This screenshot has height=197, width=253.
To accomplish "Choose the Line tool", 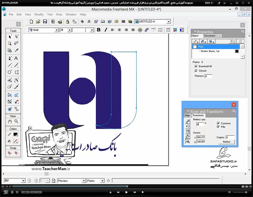I will coord(10,65).
